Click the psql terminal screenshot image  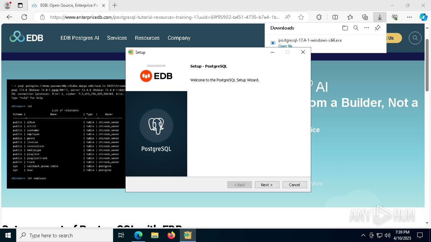[66, 134]
